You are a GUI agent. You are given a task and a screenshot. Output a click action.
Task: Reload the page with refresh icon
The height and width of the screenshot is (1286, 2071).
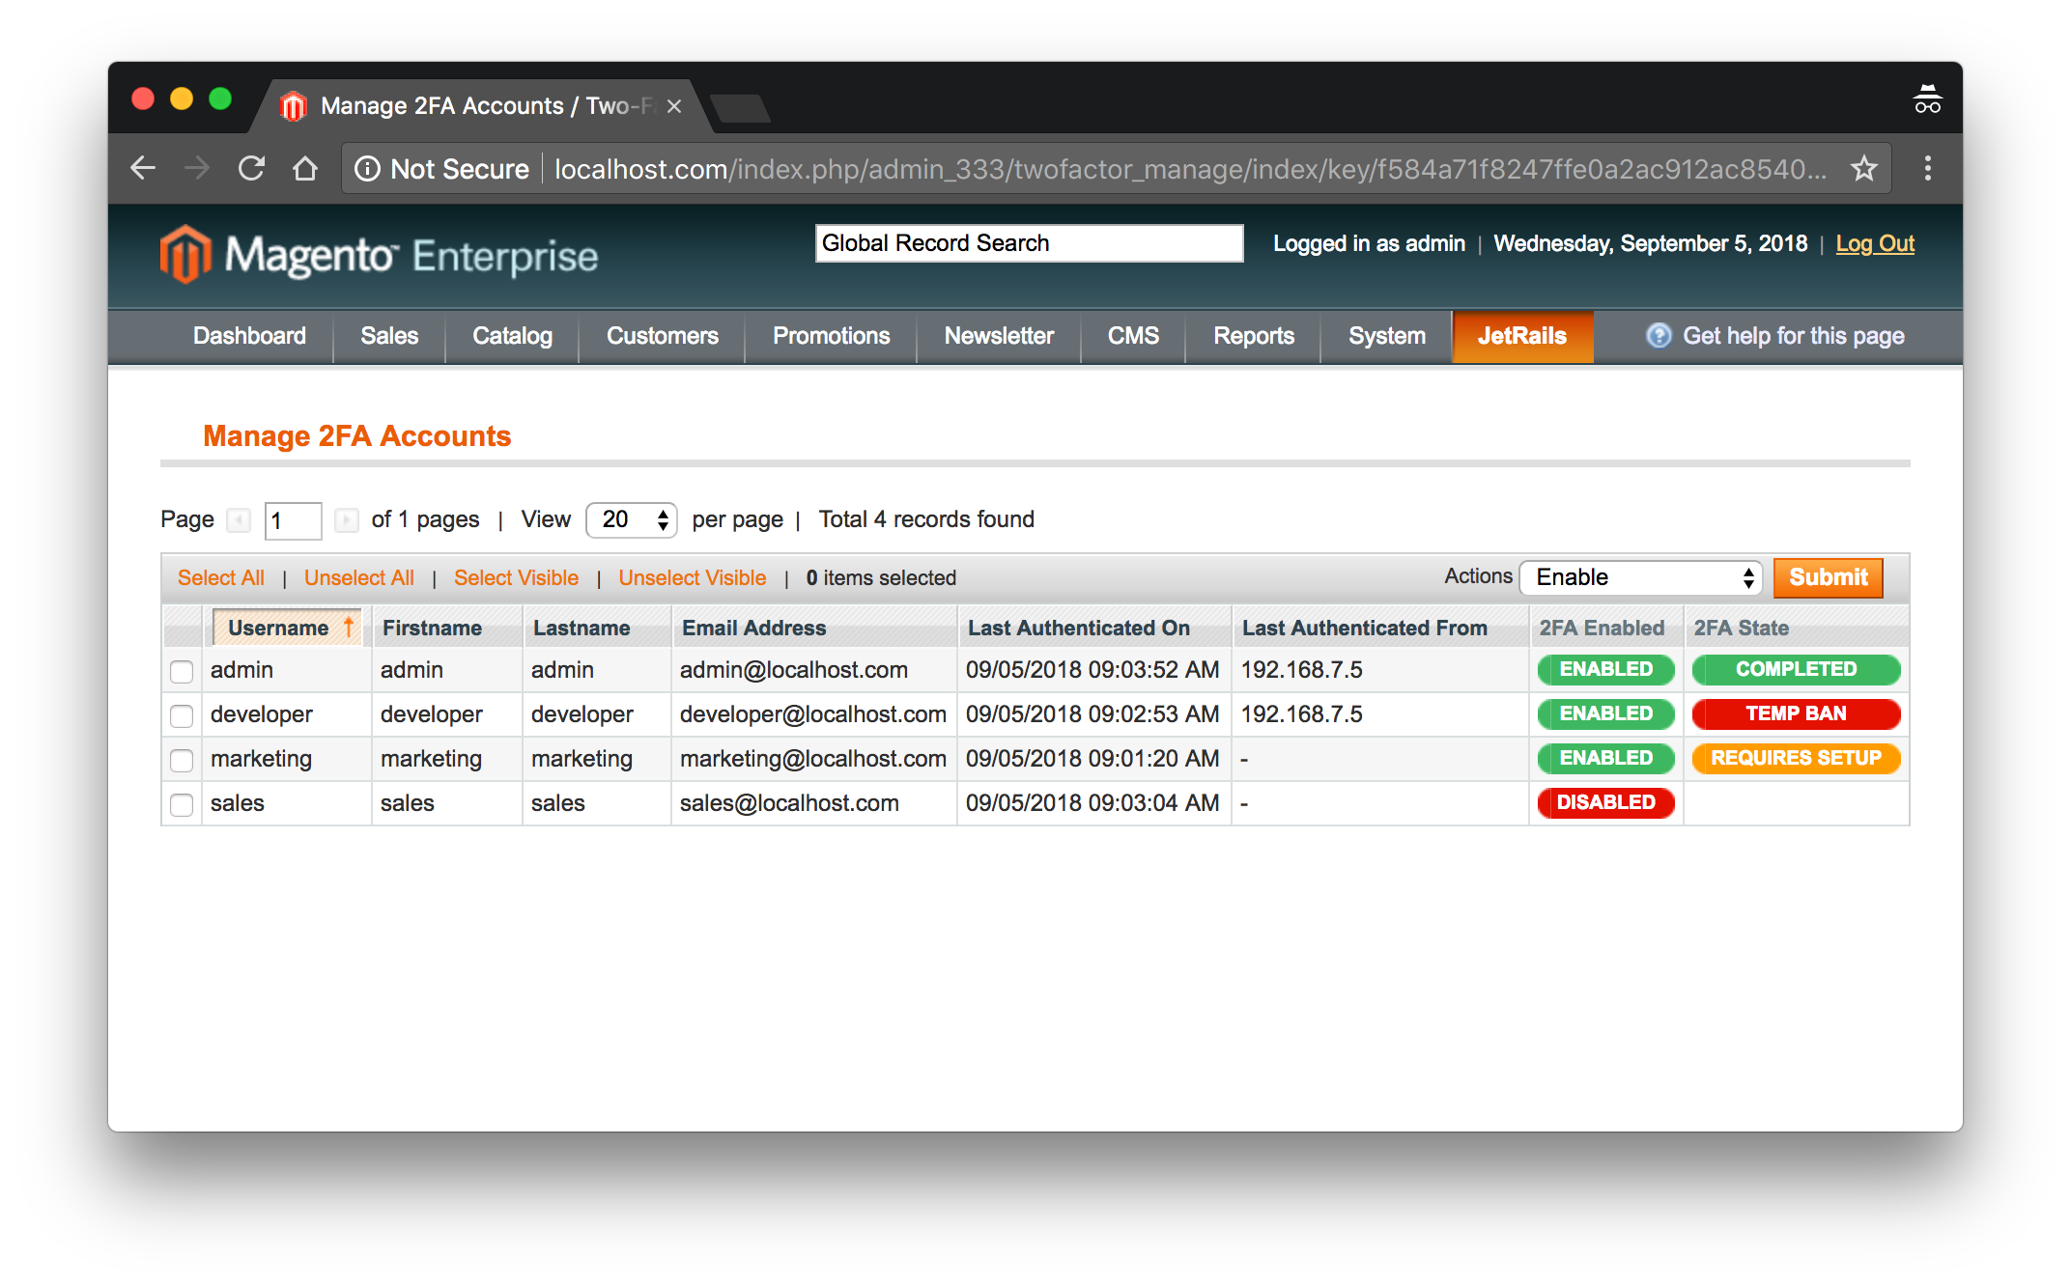[x=252, y=169]
